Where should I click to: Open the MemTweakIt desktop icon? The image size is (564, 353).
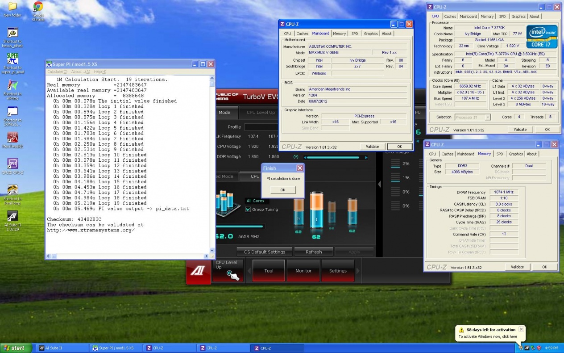12,138
